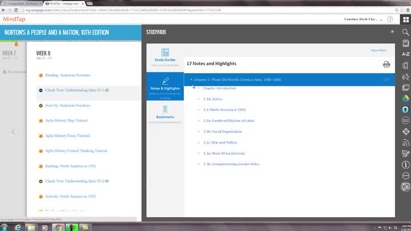The height and width of the screenshot is (231, 411).
Task: Open the highlighted StudyHub sidebar icon
Action: [x=405, y=186]
